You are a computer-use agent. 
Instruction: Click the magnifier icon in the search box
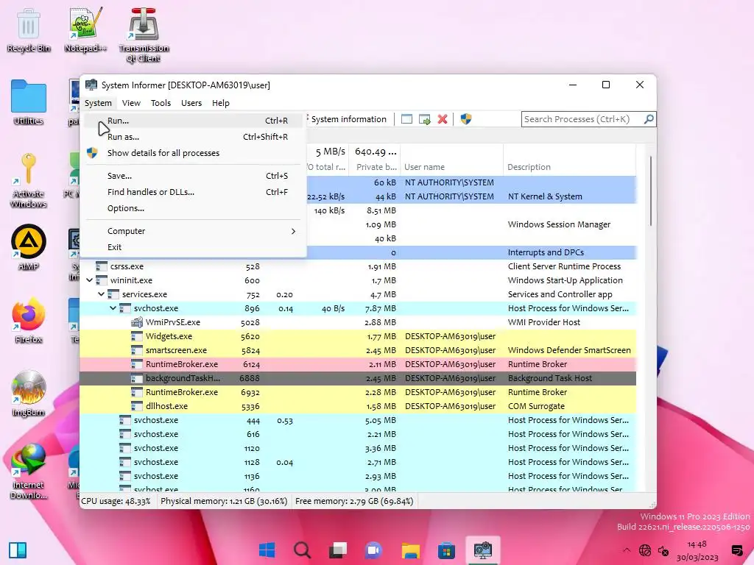pyautogui.click(x=649, y=119)
